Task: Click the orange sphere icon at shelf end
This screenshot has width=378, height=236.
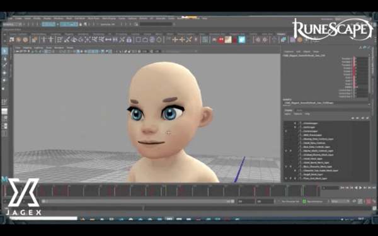Action: point(300,40)
